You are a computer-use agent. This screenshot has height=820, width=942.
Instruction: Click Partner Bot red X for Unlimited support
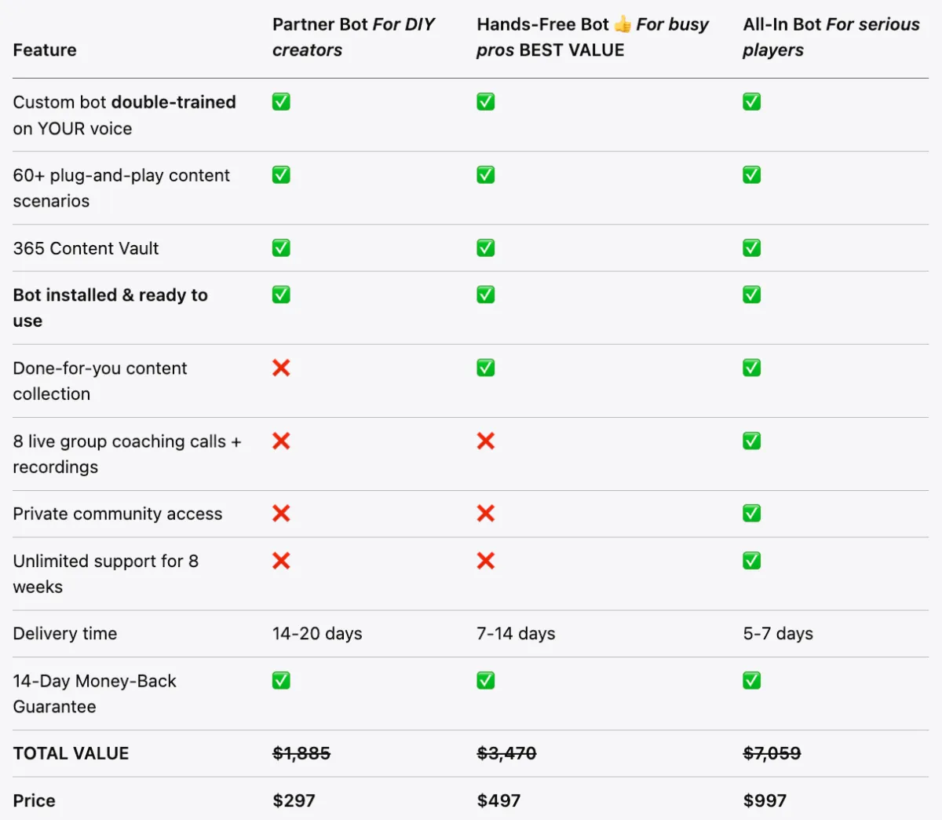pos(281,561)
